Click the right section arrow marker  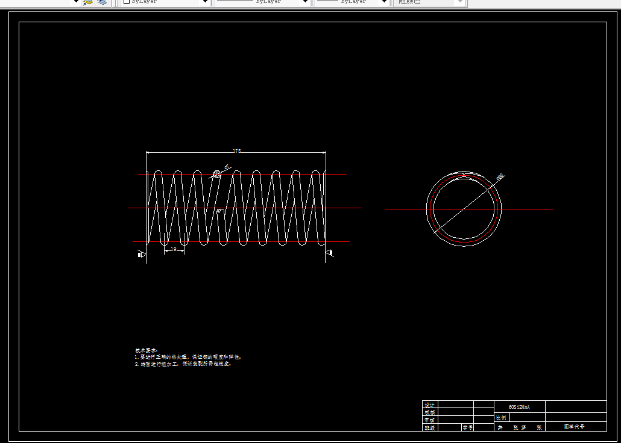330,253
